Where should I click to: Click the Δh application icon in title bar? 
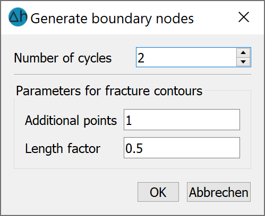point(18,17)
